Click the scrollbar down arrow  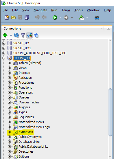pos(110,157)
